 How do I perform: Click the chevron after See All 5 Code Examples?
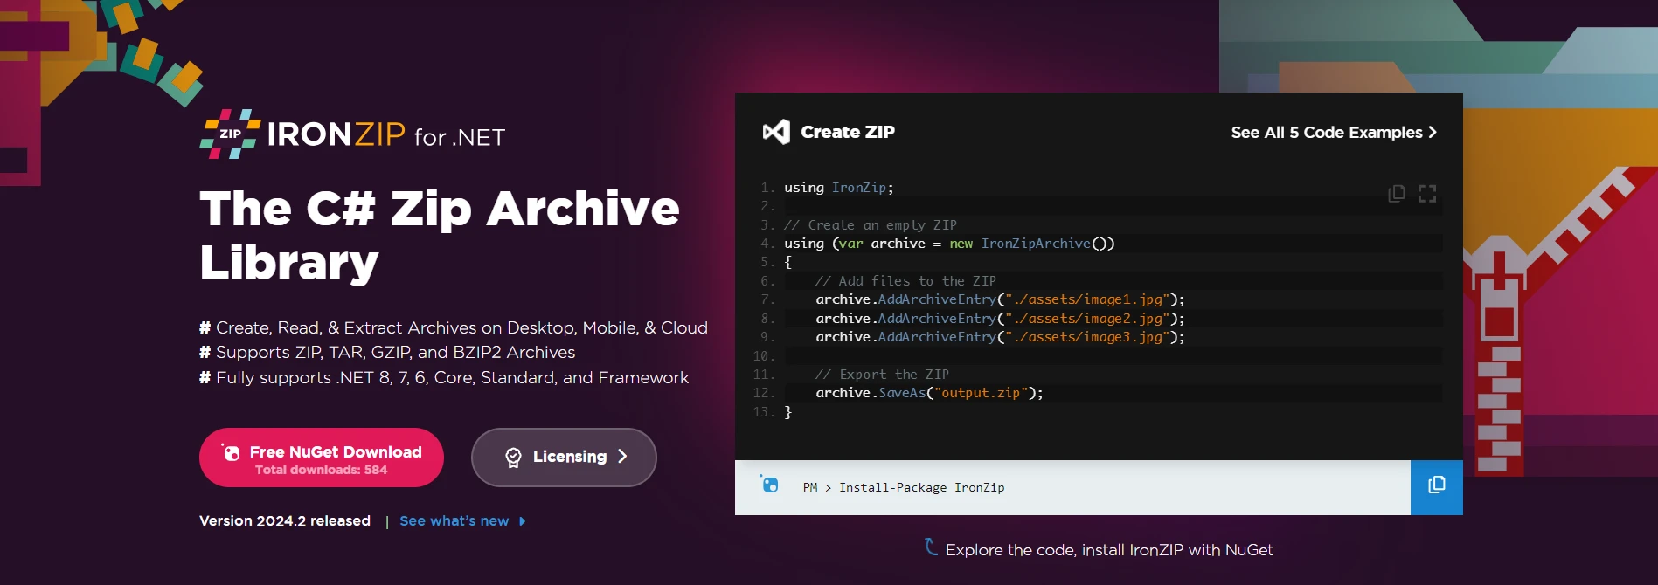[1432, 133]
